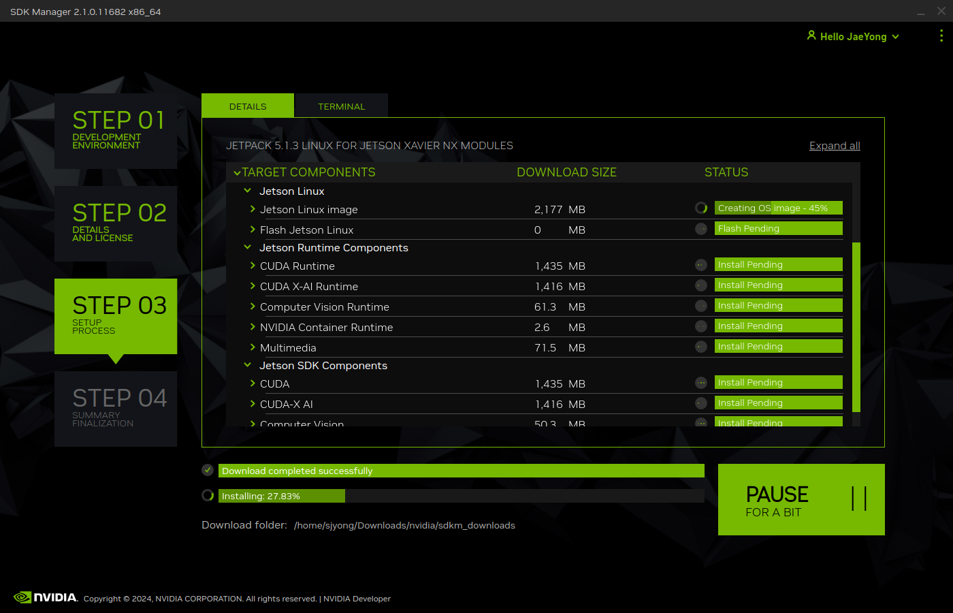This screenshot has width=953, height=613.
Task: Open the three-dot options menu
Action: 941,36
